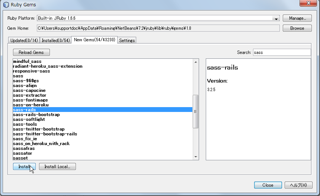The image size is (320, 196).
Task: Select mindful_sass in the gem list
Action: tap(102, 61)
